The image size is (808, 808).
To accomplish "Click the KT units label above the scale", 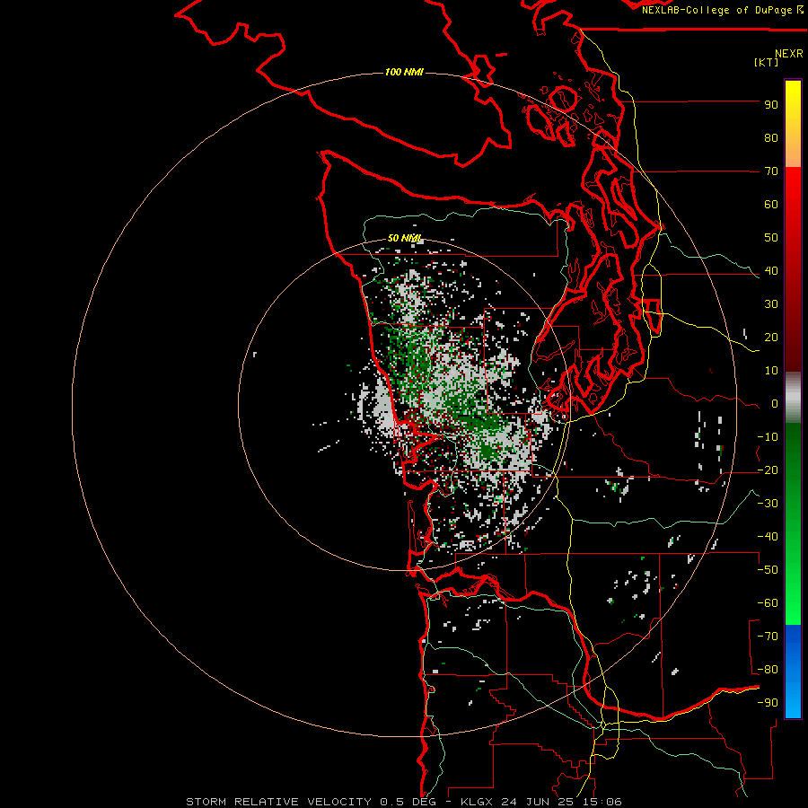I will [767, 62].
